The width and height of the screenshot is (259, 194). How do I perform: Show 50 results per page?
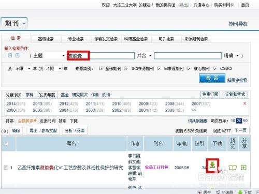tap(245, 121)
